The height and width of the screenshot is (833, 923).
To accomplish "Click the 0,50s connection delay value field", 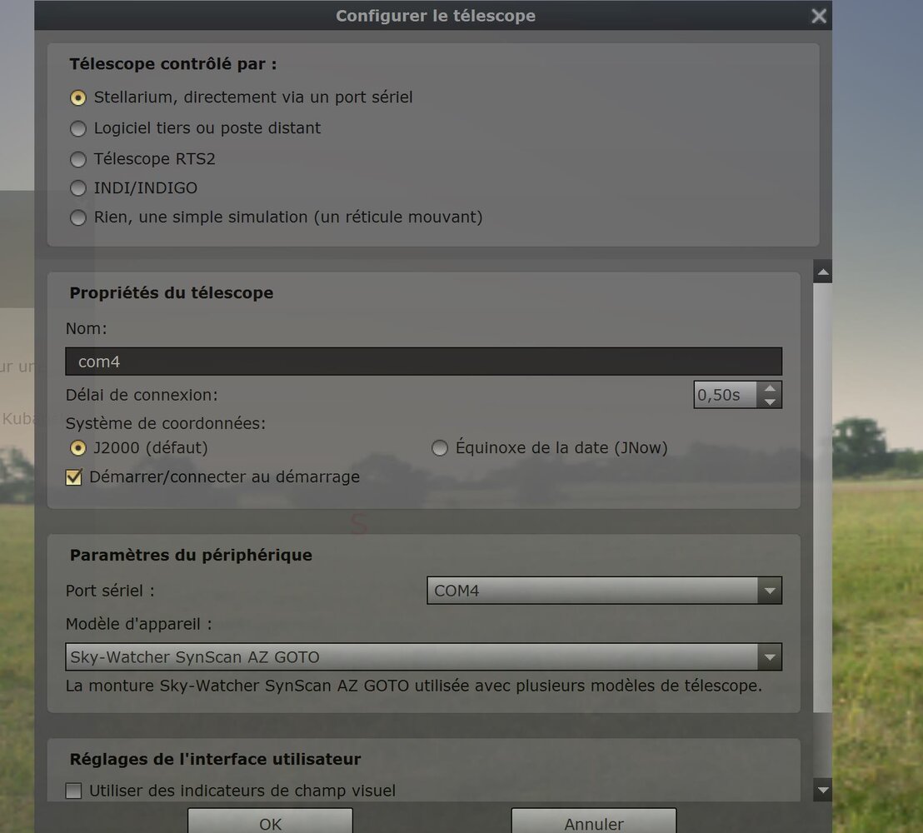I will pyautogui.click(x=726, y=395).
